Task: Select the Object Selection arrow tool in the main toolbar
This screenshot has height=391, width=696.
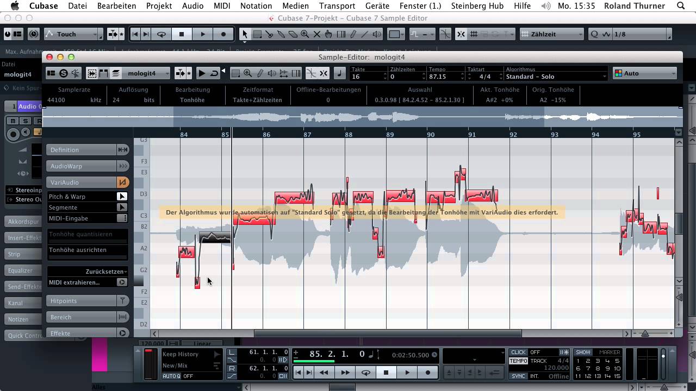Action: 245,34
